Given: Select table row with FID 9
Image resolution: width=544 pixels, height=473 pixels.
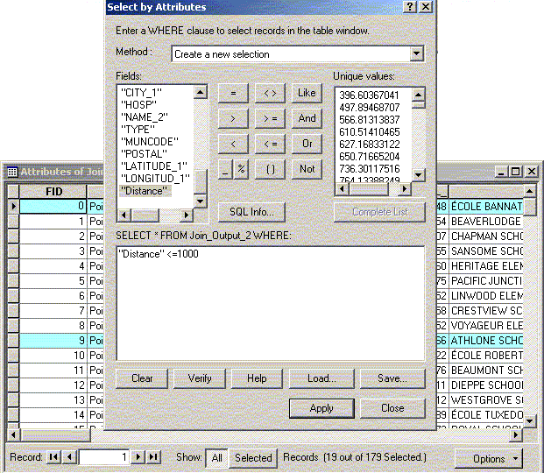Looking at the screenshot, I should [x=53, y=340].
